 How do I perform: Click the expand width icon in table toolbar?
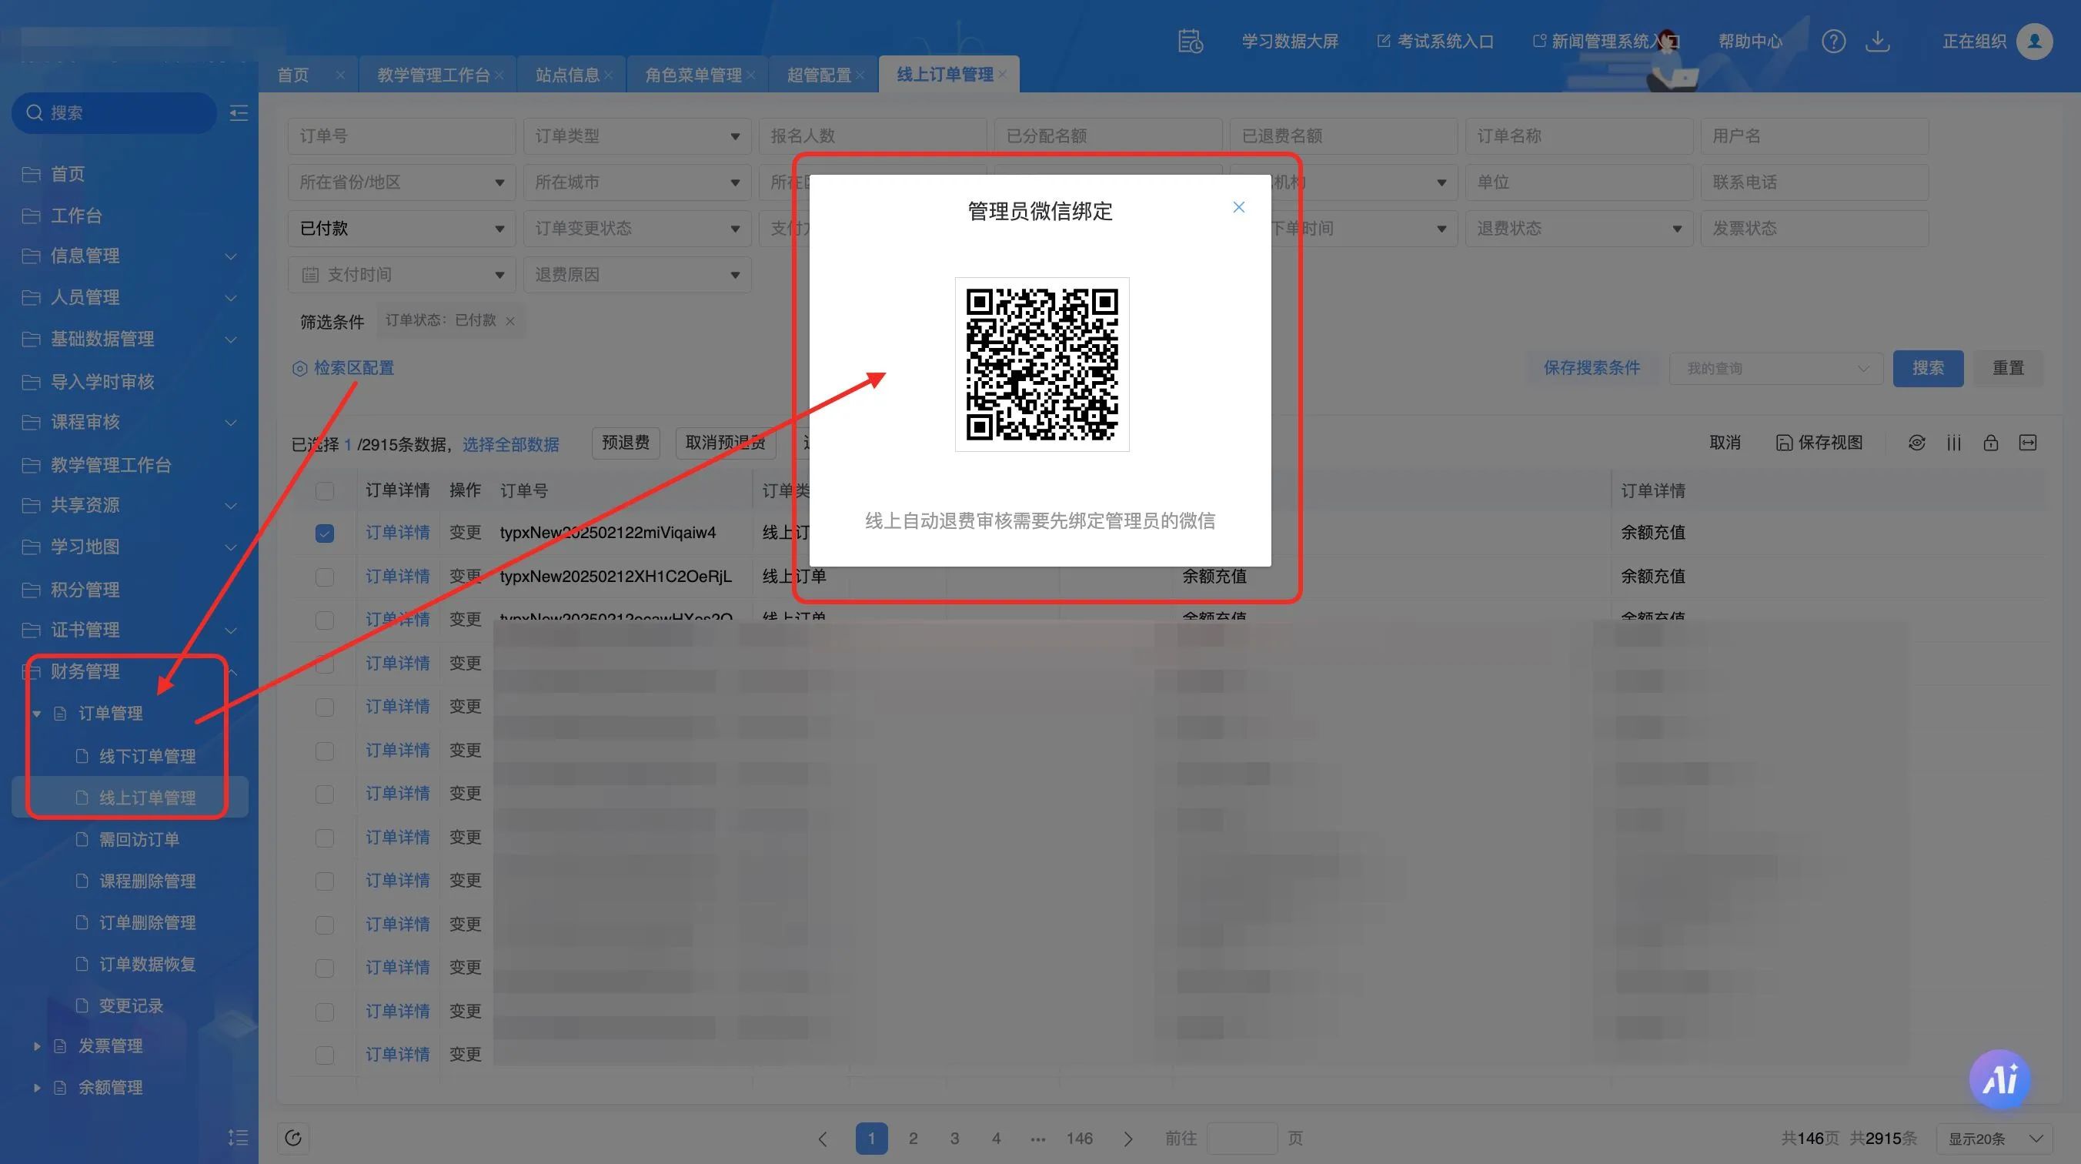coord(2028,443)
